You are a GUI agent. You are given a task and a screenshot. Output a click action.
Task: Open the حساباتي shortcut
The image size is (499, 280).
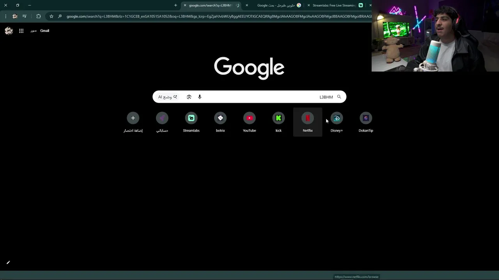[x=162, y=122]
